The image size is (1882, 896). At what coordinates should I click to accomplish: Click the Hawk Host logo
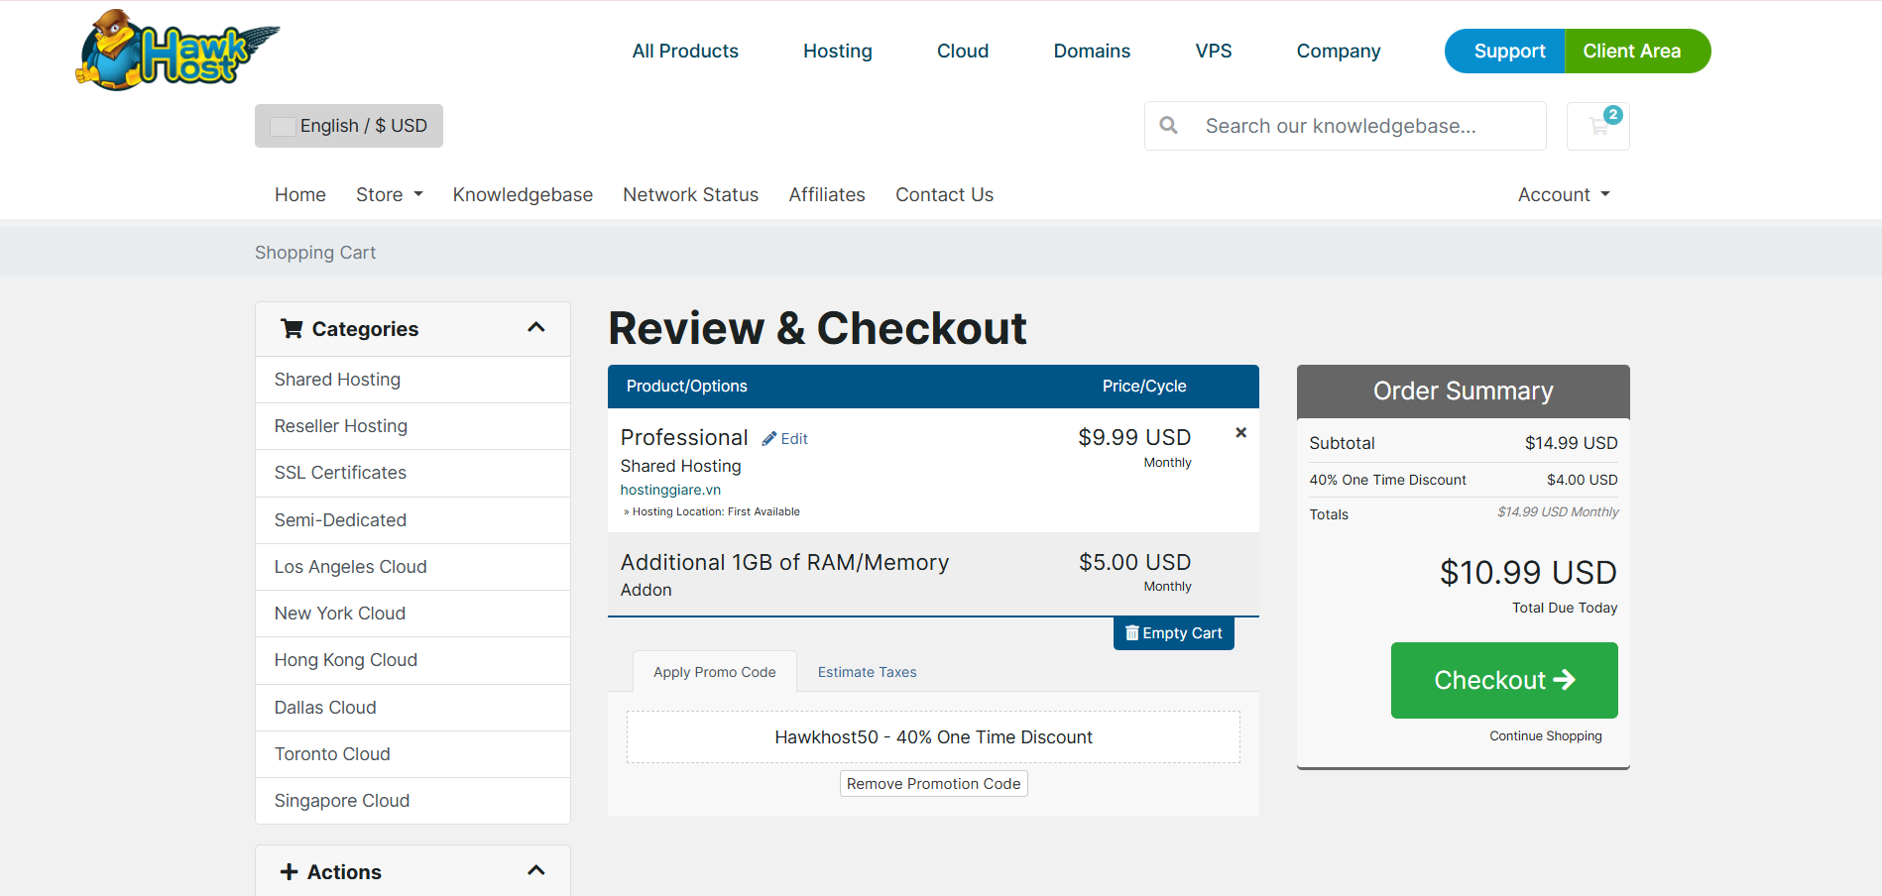176,51
